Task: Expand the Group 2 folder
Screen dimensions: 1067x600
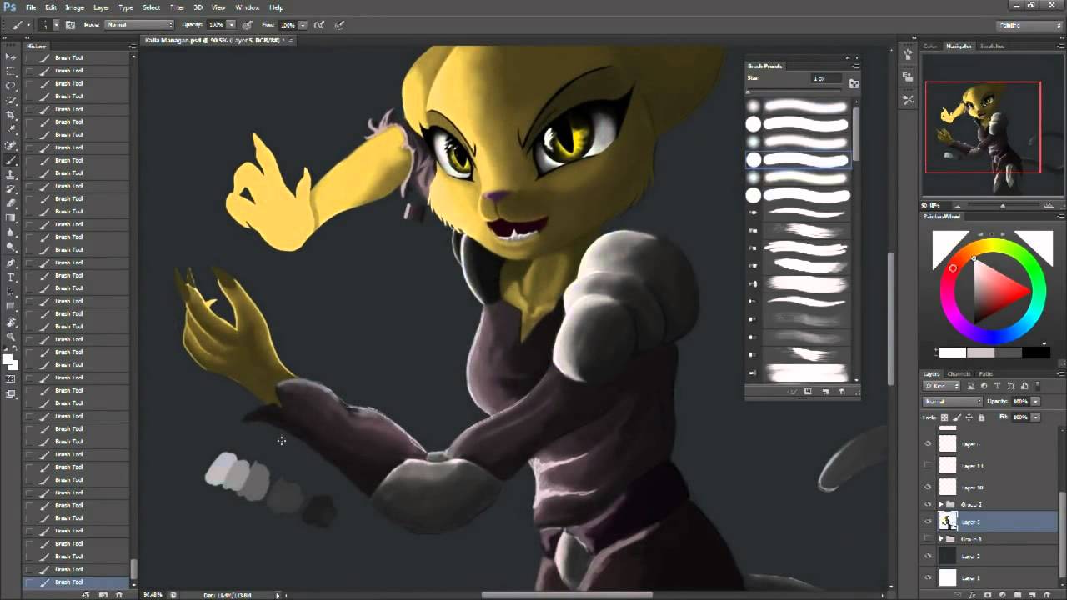Action: click(940, 504)
